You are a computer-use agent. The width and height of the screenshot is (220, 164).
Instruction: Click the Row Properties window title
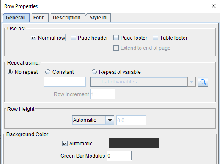tap(21, 6)
